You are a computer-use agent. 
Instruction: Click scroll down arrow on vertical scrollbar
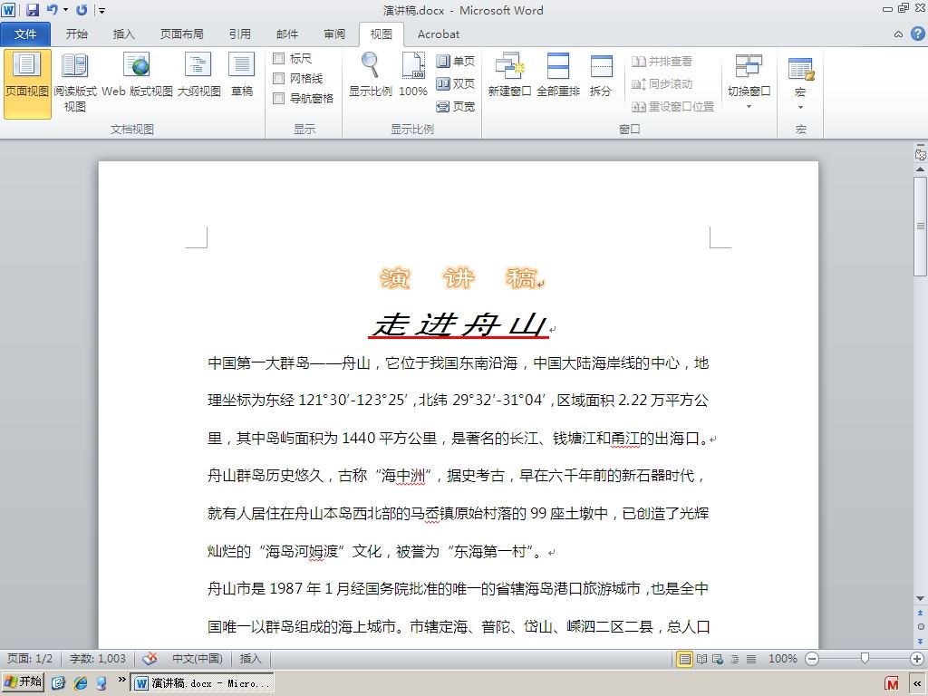tap(921, 599)
